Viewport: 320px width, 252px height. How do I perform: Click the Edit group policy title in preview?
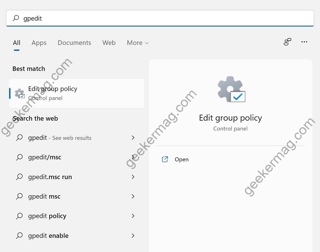[230, 118]
